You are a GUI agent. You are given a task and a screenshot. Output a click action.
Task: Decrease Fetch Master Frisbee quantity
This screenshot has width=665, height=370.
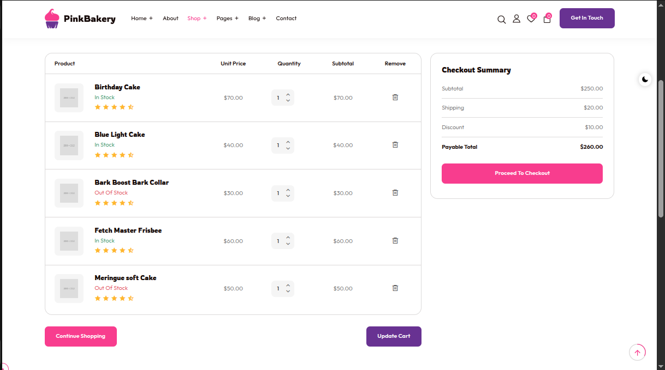[288, 244]
